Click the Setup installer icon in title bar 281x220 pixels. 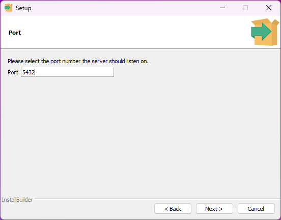pyautogui.click(x=9, y=8)
